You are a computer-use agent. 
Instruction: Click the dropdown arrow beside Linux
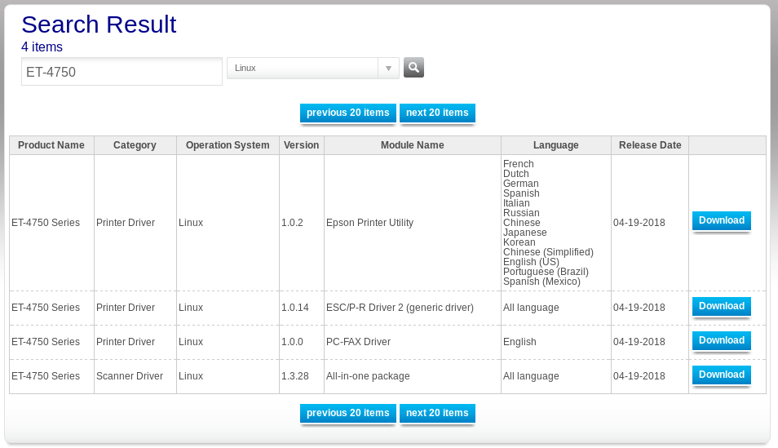[388, 69]
